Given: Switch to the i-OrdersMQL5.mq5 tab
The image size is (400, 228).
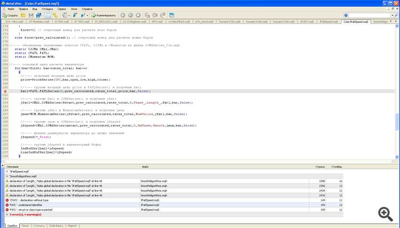Looking at the screenshot, I should point(179,22).
